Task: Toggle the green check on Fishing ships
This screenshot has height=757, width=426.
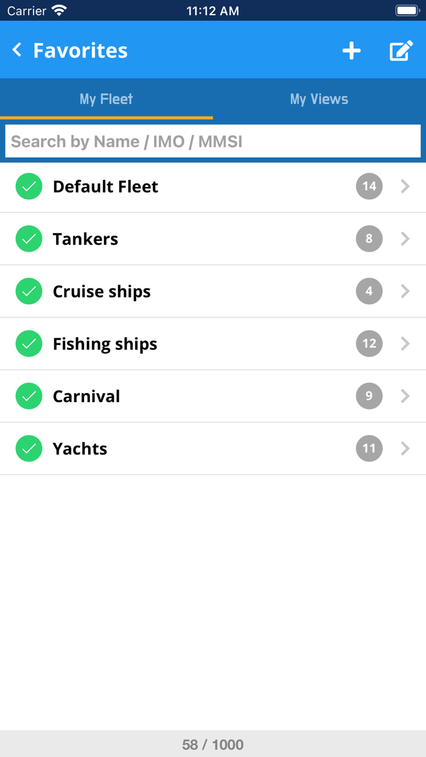Action: pyautogui.click(x=29, y=343)
